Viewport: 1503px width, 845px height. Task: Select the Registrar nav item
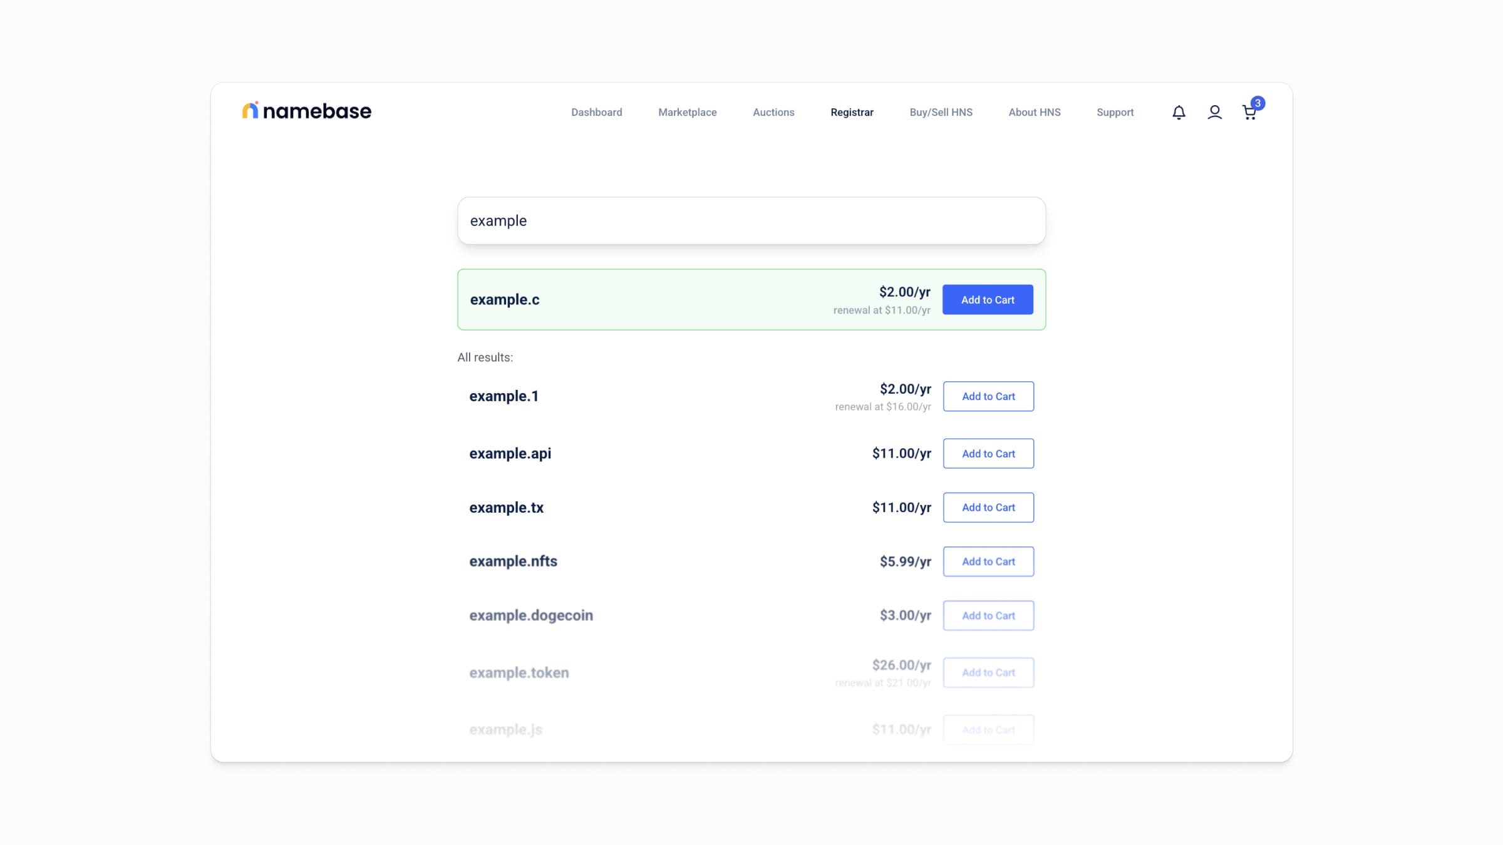click(852, 112)
